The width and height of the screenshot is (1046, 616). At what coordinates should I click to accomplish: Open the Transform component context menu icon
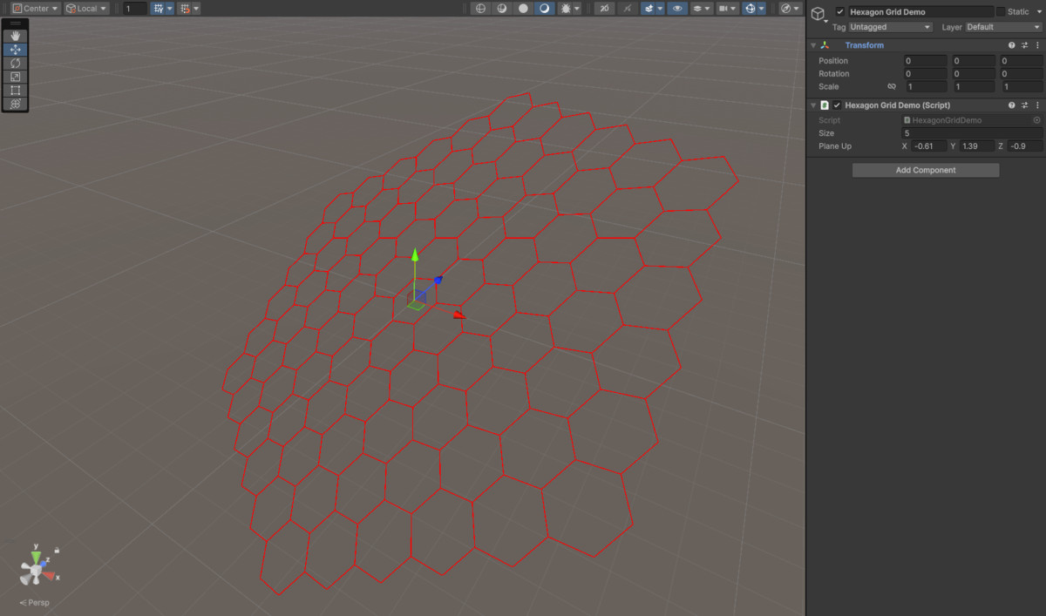1036,44
